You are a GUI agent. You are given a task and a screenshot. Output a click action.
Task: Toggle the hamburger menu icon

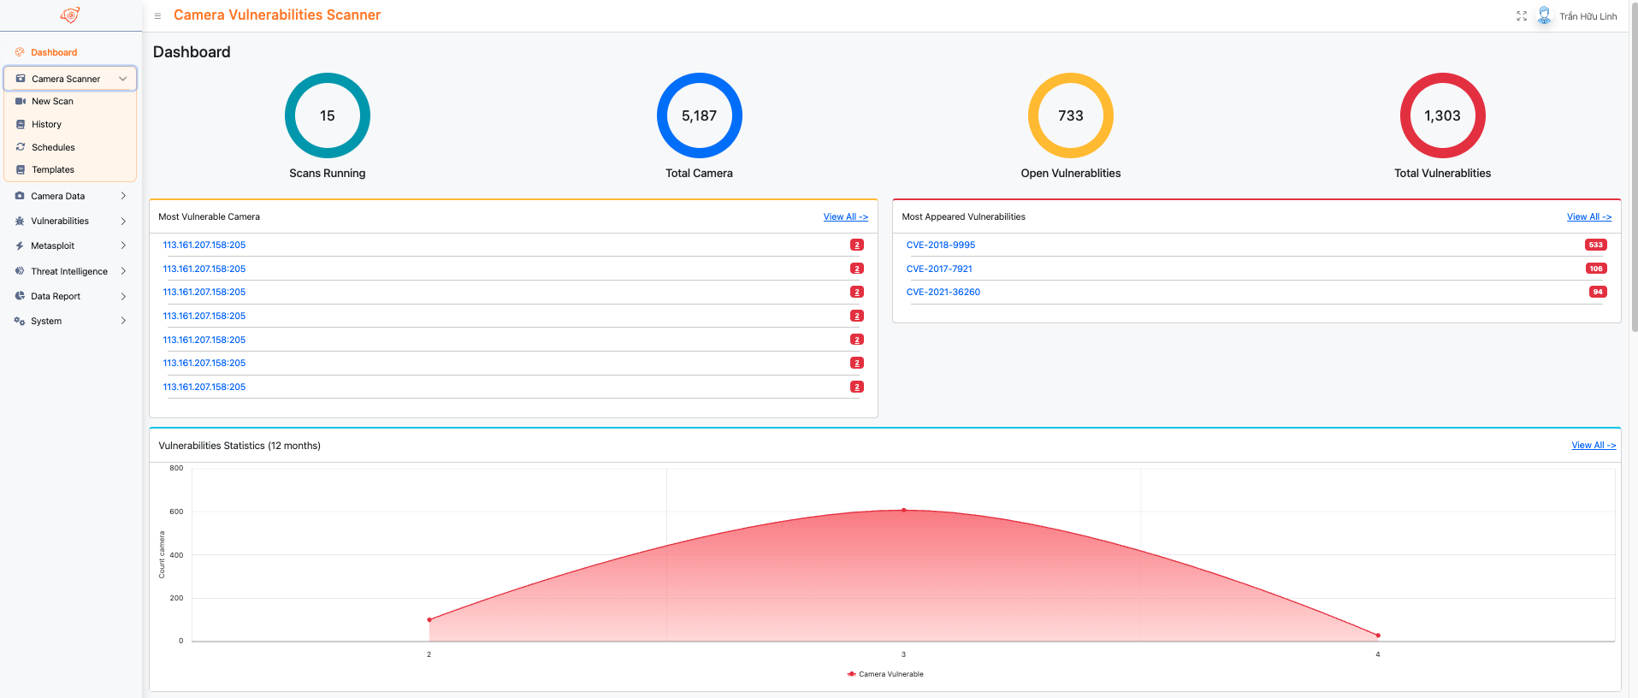[x=157, y=16]
